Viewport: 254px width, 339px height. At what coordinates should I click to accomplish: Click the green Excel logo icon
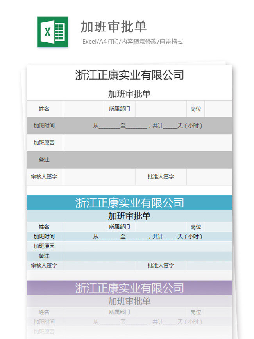tap(53, 32)
